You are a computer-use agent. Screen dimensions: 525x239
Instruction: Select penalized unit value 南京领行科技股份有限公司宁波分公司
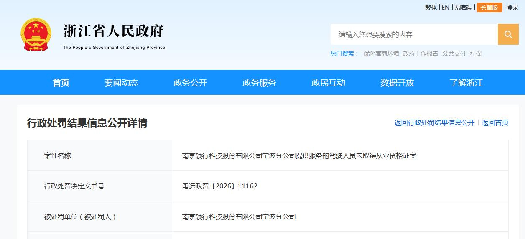click(x=239, y=217)
